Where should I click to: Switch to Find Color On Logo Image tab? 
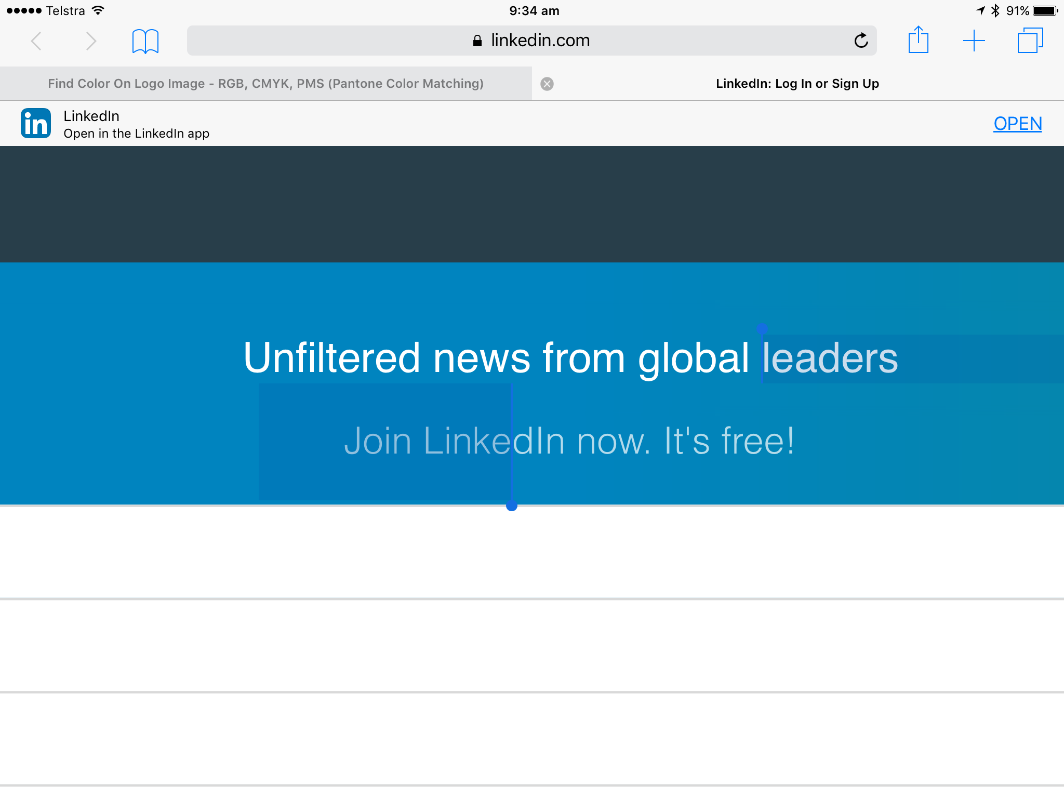[x=265, y=84]
